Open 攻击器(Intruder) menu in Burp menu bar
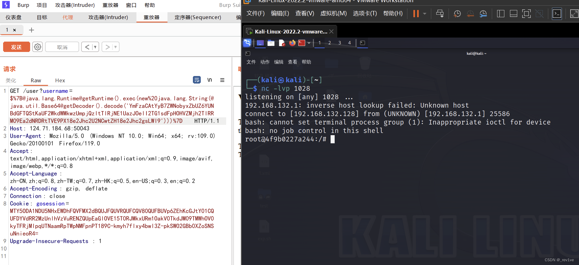Viewport: 579px width, 265px height. [75, 5]
